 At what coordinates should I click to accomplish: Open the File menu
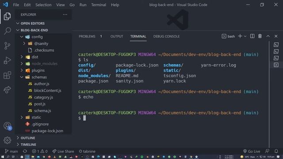[x=16, y=5]
